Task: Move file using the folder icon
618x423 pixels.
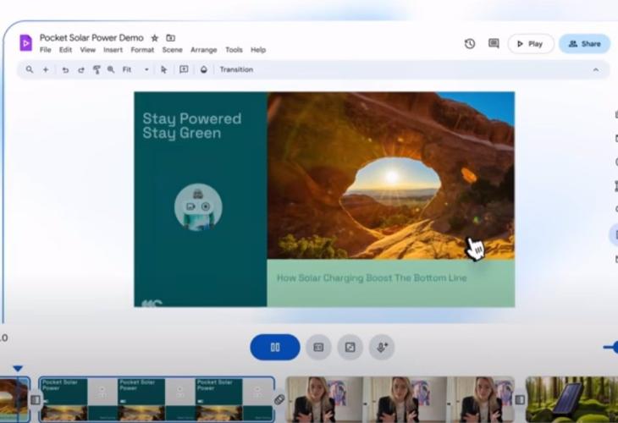Action: [x=170, y=38]
